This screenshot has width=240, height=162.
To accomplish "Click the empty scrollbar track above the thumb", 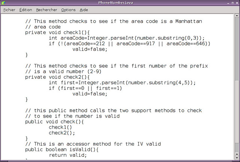I will pyautogui.click(x=237, y=49).
